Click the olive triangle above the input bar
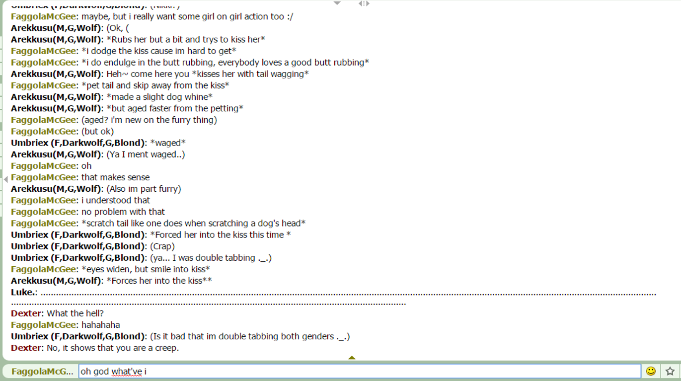 pyautogui.click(x=352, y=357)
